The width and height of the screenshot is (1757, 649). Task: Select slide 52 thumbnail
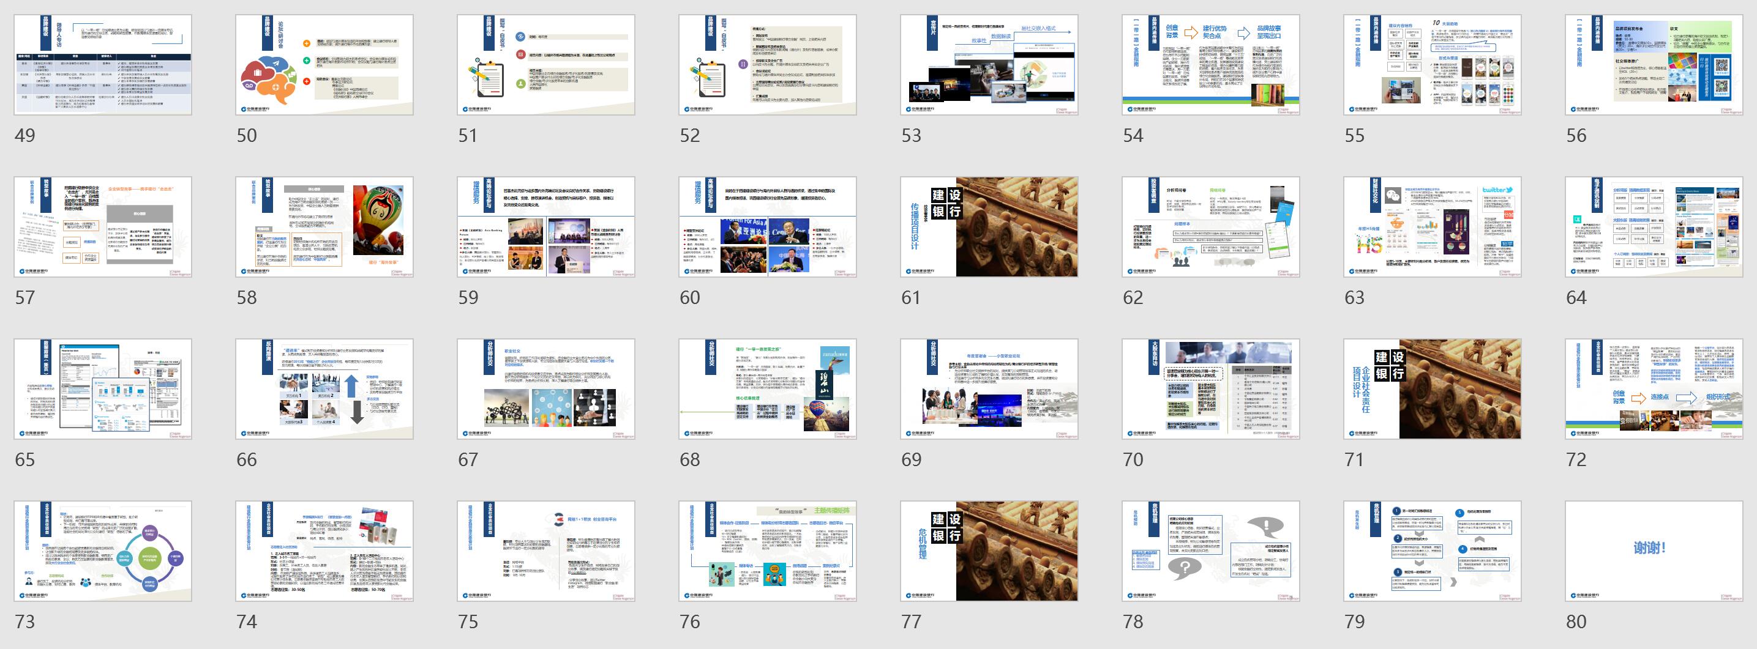click(x=768, y=65)
